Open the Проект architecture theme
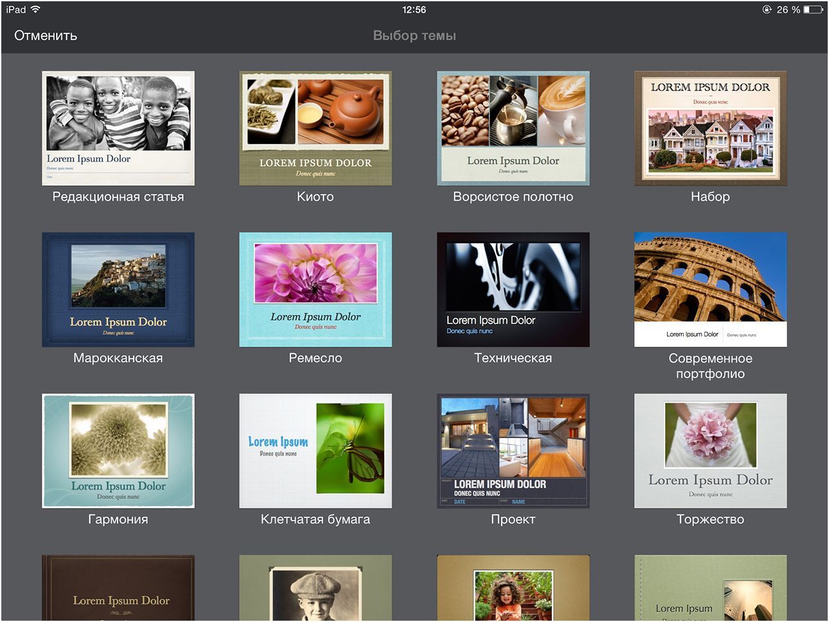This screenshot has width=829, height=622. [513, 451]
